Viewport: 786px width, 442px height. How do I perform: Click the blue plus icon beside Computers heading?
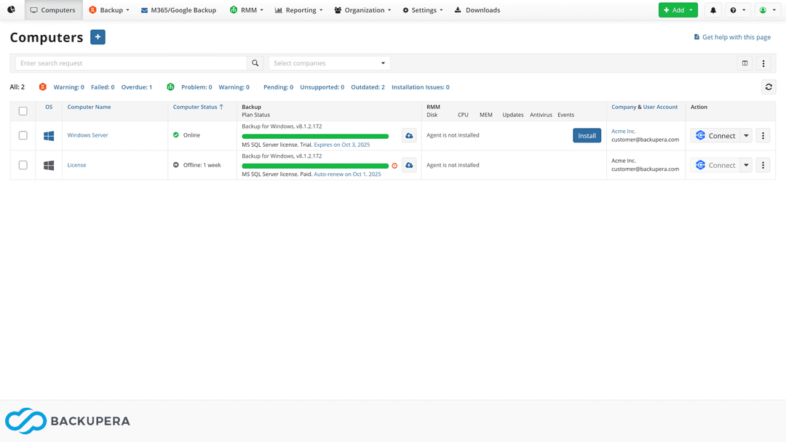tap(98, 37)
